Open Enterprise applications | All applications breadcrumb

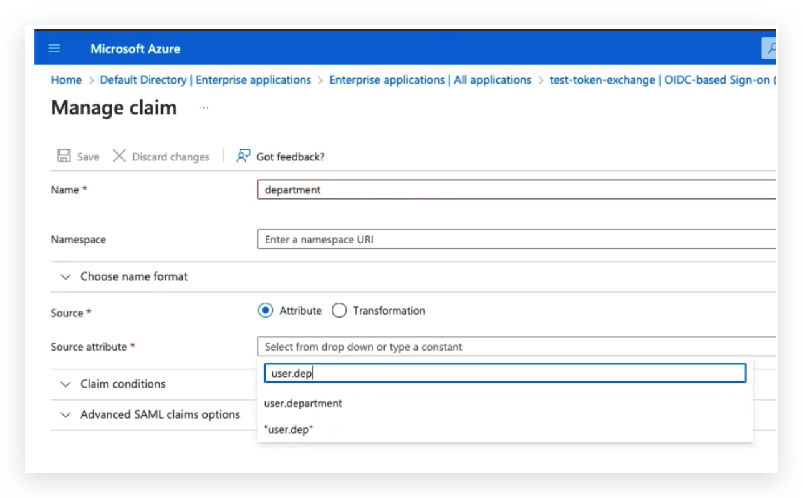(430, 80)
